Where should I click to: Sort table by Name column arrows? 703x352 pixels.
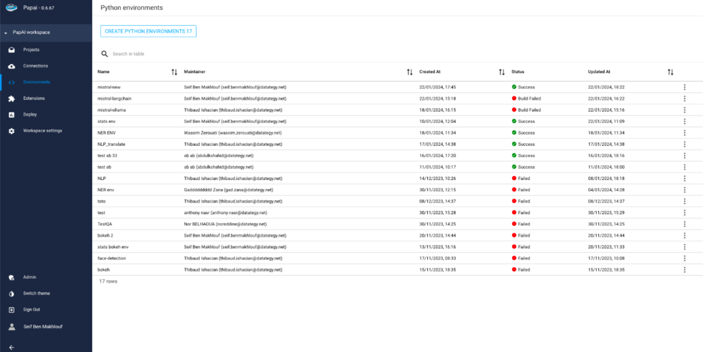pyautogui.click(x=174, y=72)
